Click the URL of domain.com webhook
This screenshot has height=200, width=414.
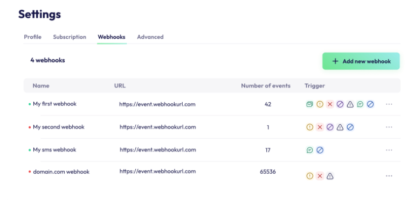tap(157, 172)
